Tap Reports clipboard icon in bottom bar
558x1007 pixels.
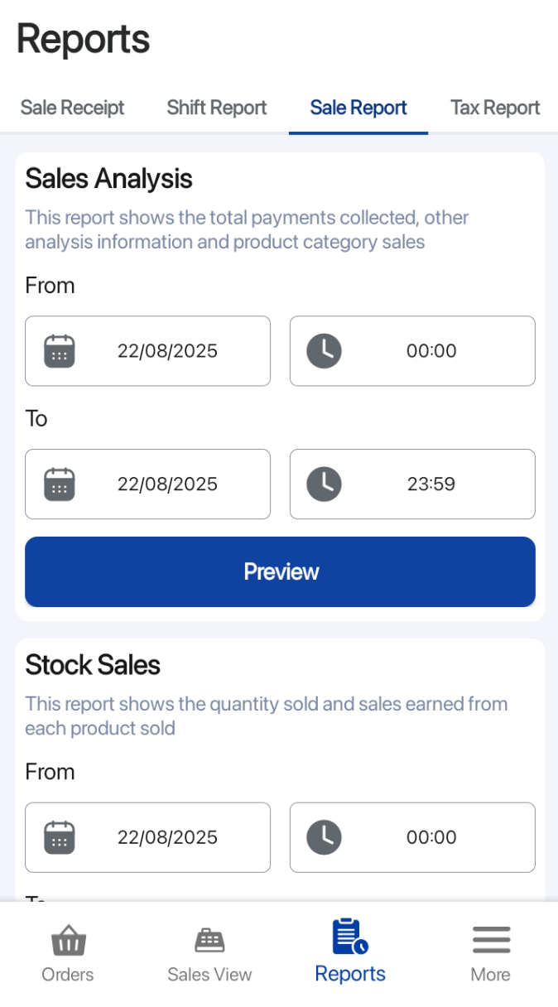coord(349,937)
